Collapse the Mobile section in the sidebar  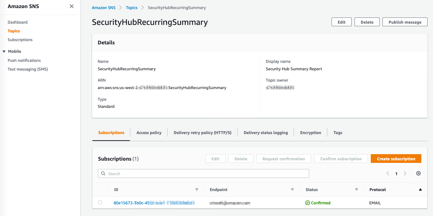[3, 51]
